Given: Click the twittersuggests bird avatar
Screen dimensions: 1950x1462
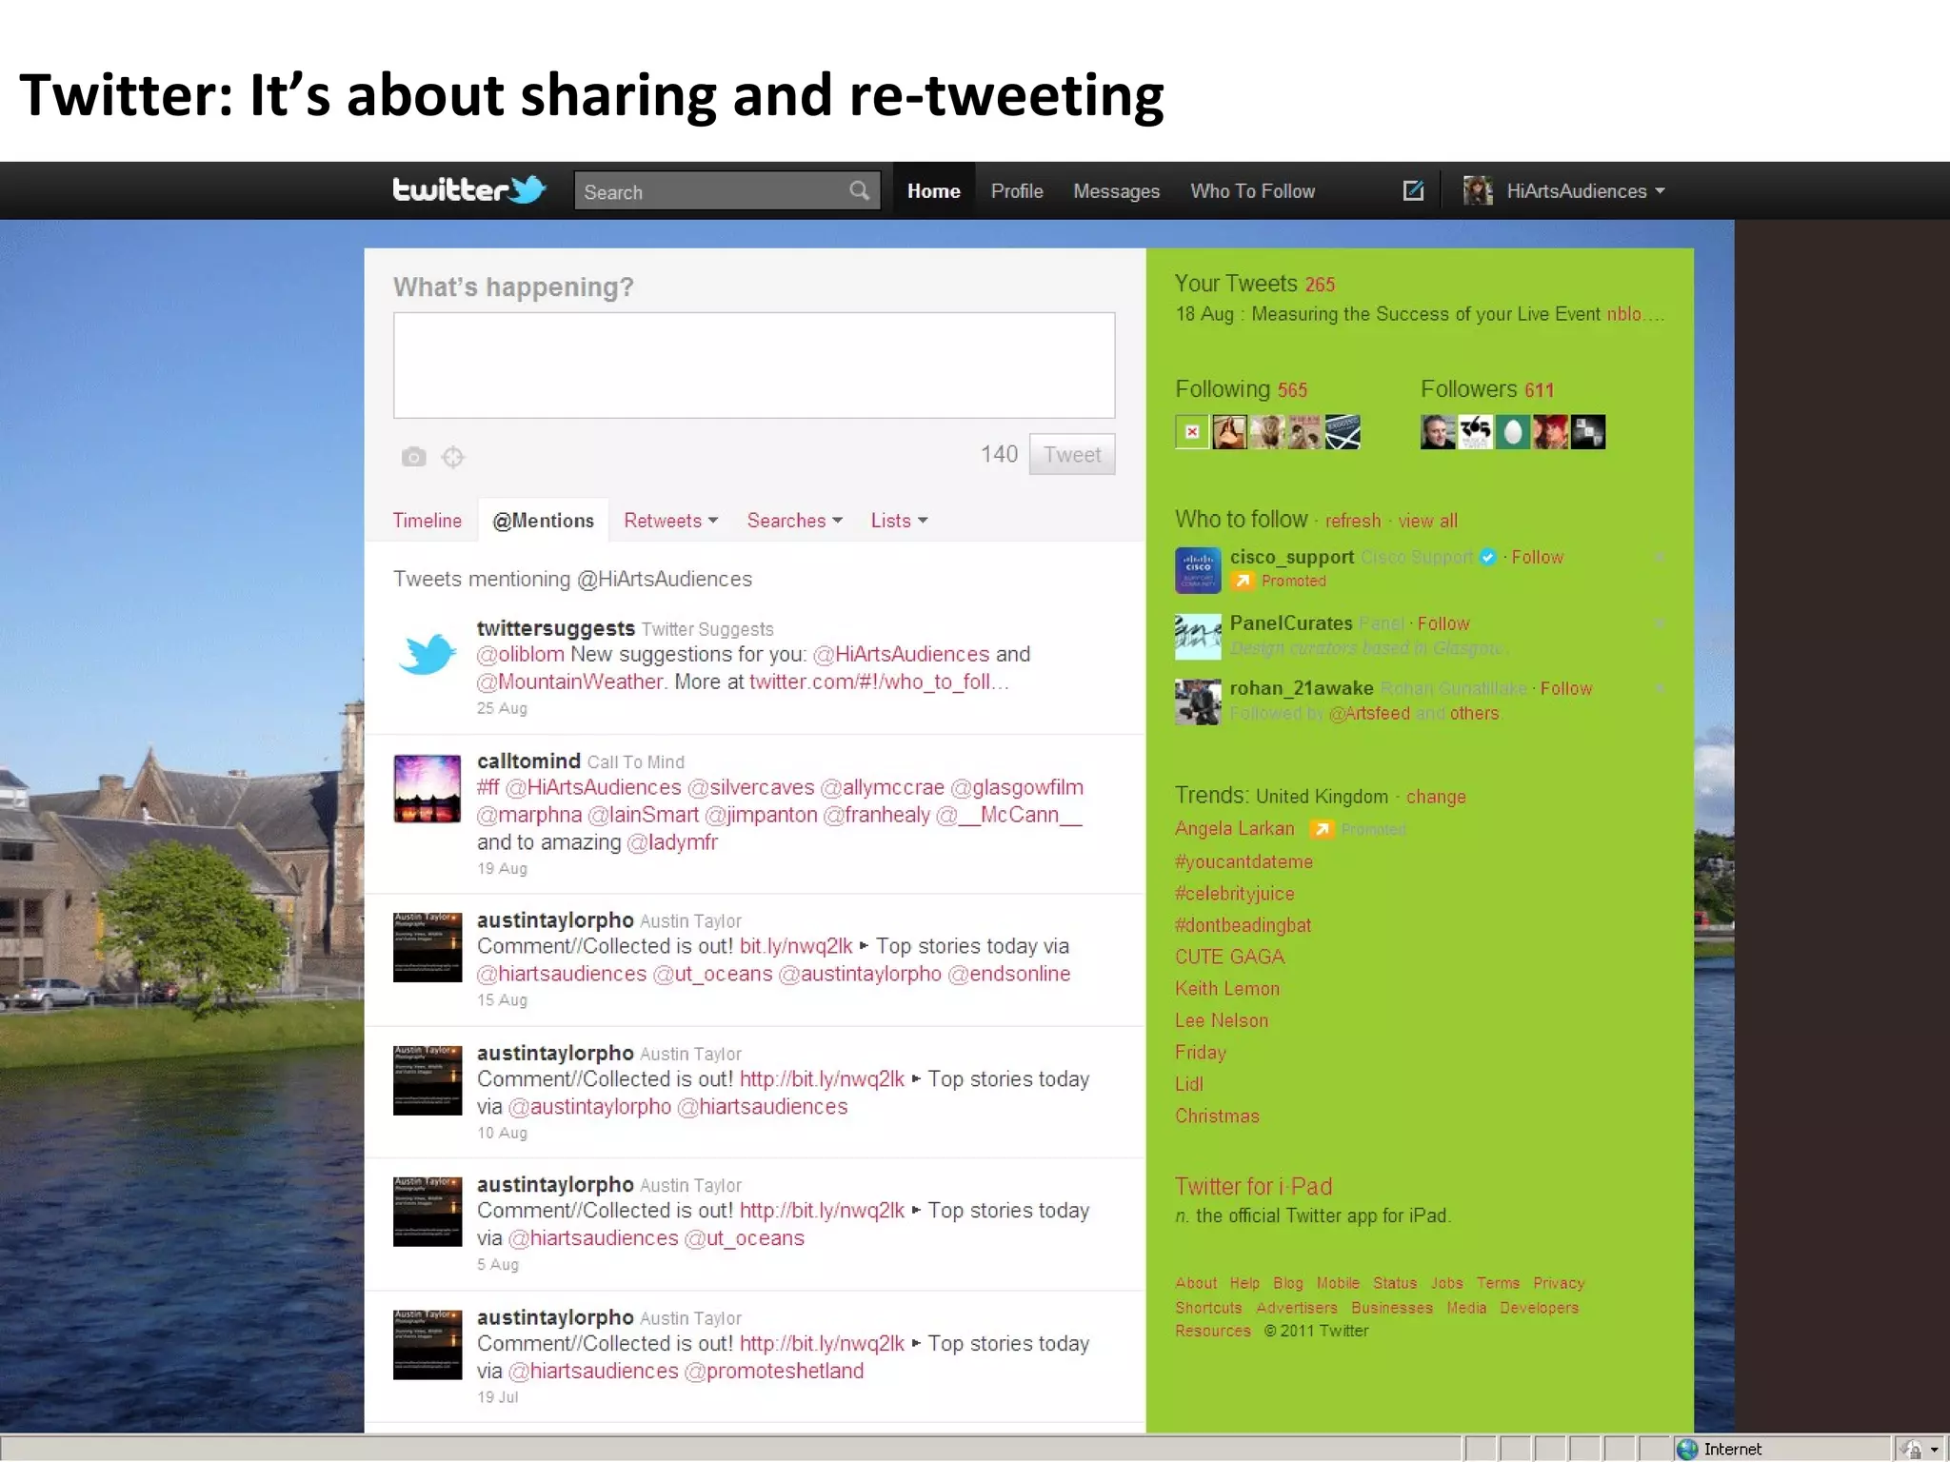Looking at the screenshot, I should [x=428, y=653].
